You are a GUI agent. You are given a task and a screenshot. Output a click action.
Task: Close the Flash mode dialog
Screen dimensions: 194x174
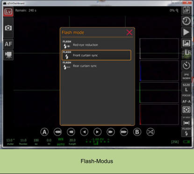pyautogui.click(x=129, y=32)
